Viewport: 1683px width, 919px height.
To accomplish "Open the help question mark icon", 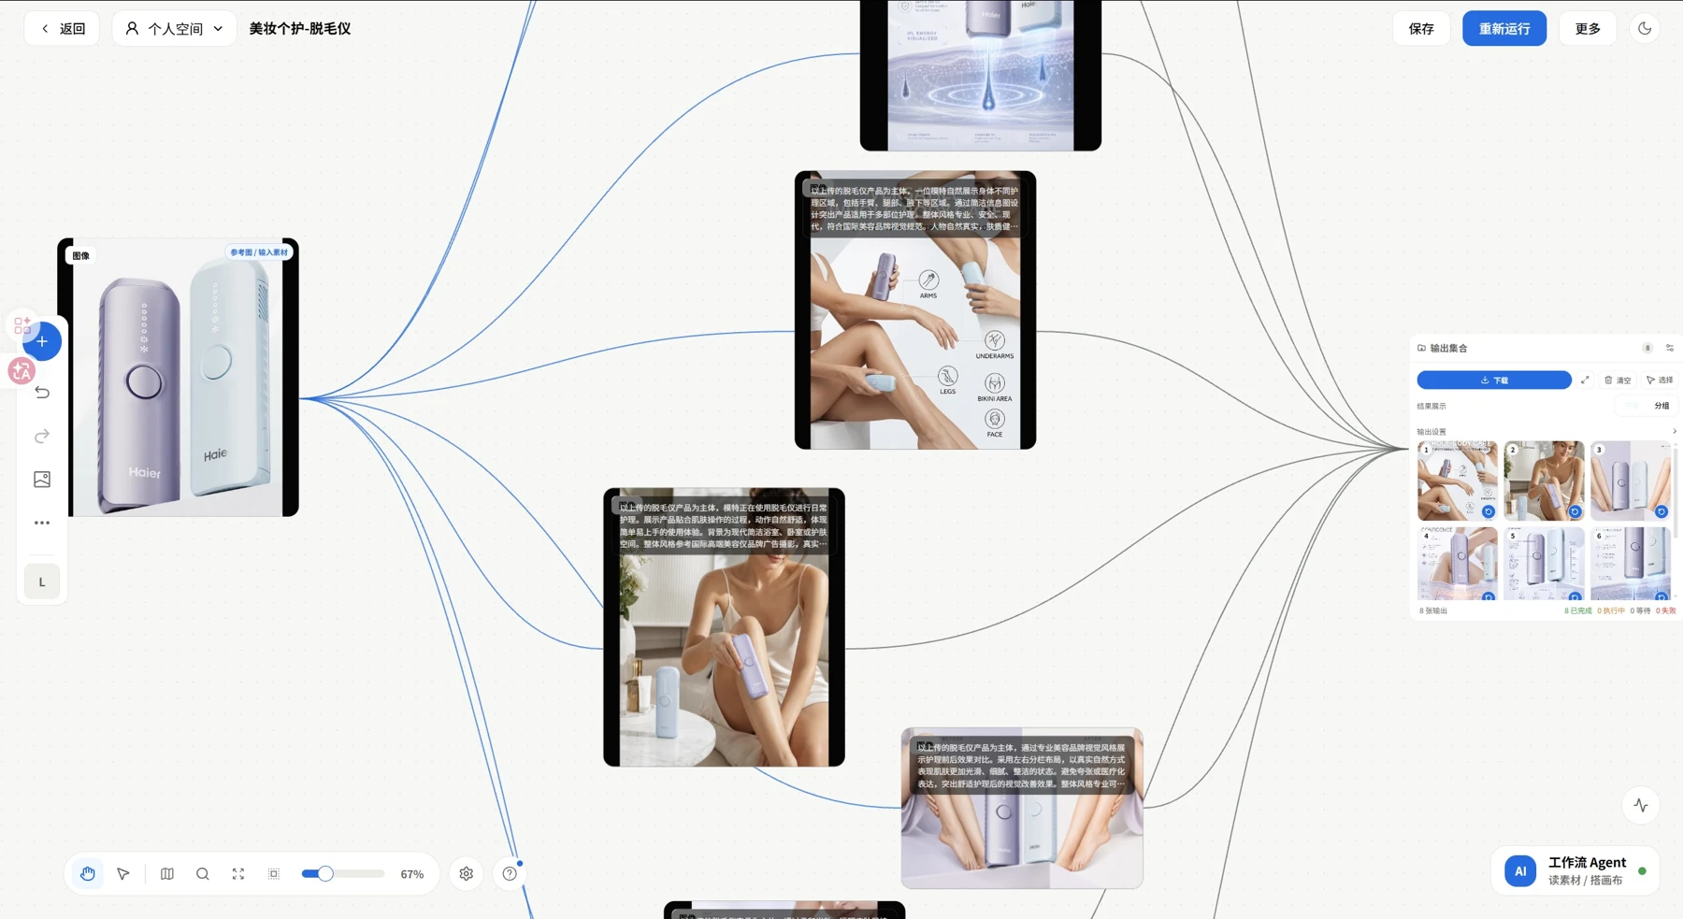I will point(510,874).
